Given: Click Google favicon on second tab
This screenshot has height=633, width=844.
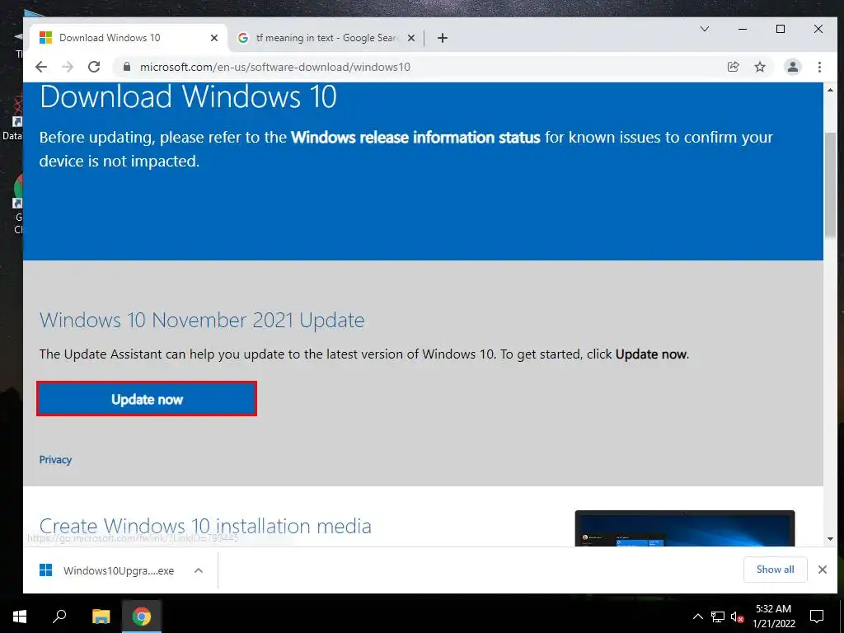Looking at the screenshot, I should (243, 38).
